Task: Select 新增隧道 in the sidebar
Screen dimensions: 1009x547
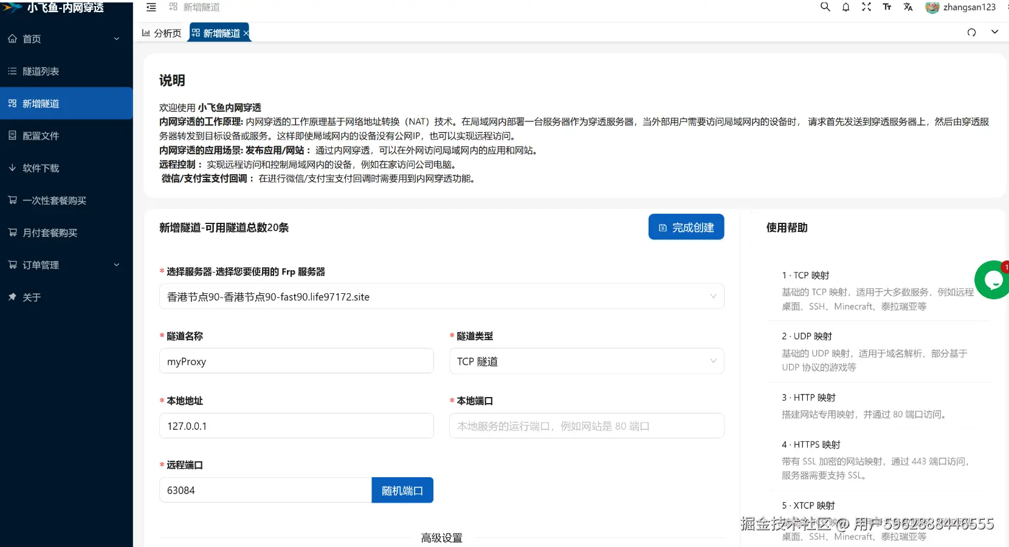Action: coord(66,103)
